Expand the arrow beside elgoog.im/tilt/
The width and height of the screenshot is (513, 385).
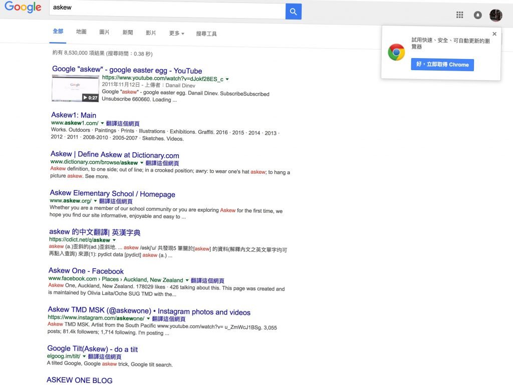(84, 356)
